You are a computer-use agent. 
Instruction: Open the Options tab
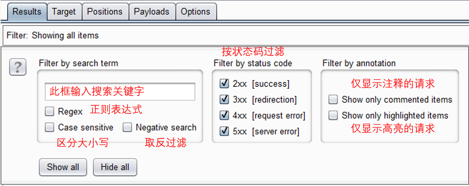click(x=195, y=11)
